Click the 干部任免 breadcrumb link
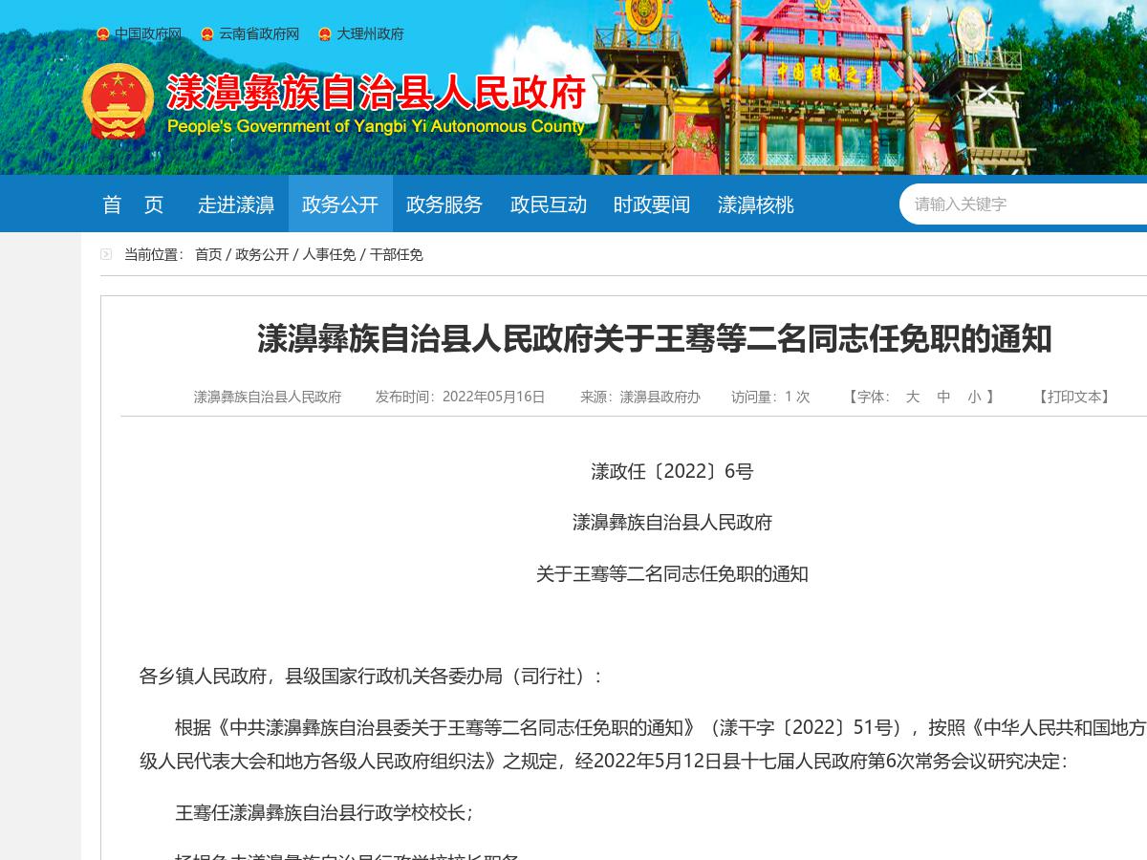This screenshot has width=1147, height=860. 396,254
